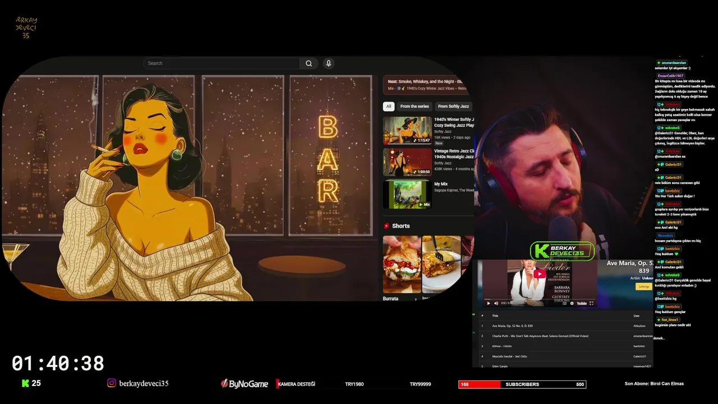Click the subscribers goal progress bar

click(522, 384)
